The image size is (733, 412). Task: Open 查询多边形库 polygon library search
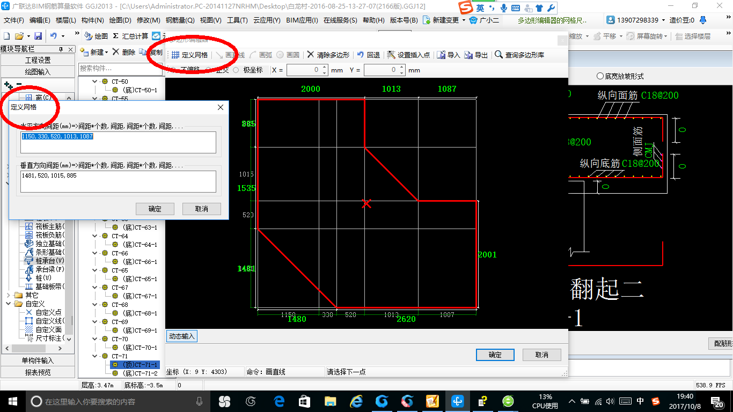(x=519, y=55)
